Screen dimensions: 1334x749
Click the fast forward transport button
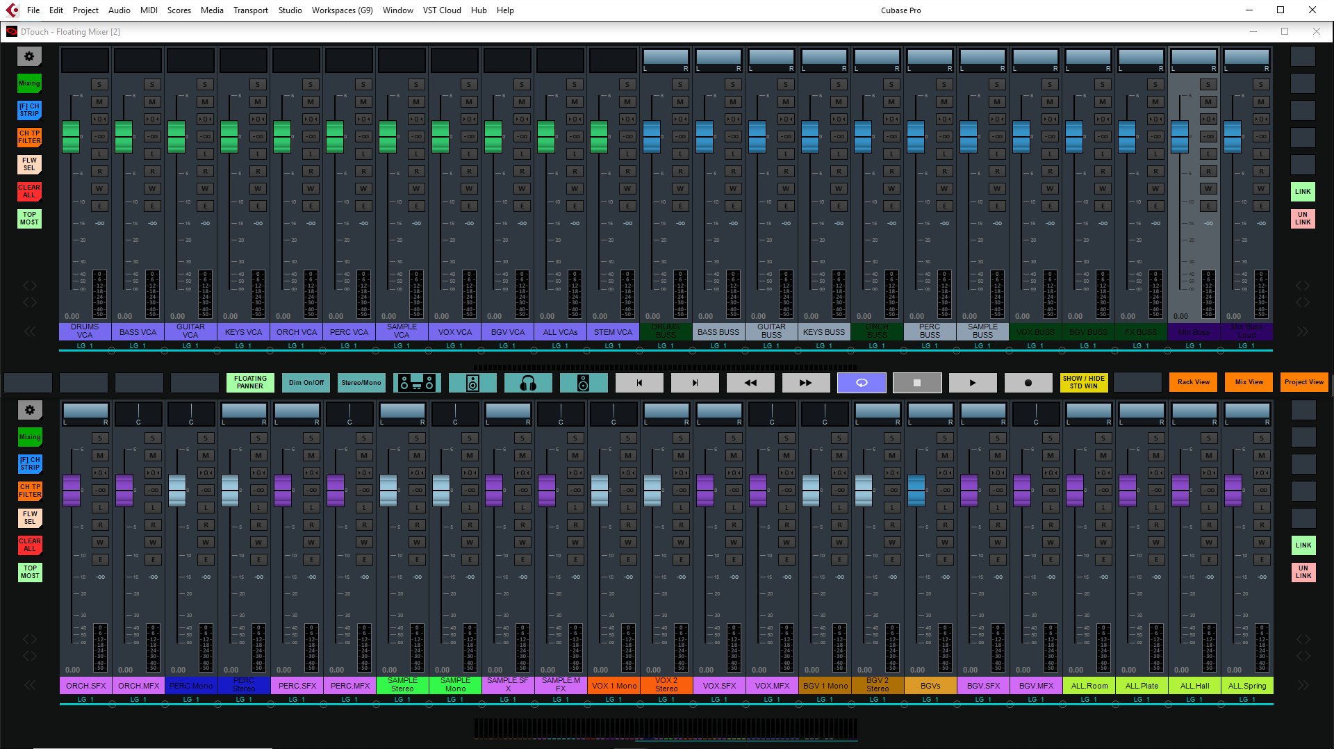(806, 383)
